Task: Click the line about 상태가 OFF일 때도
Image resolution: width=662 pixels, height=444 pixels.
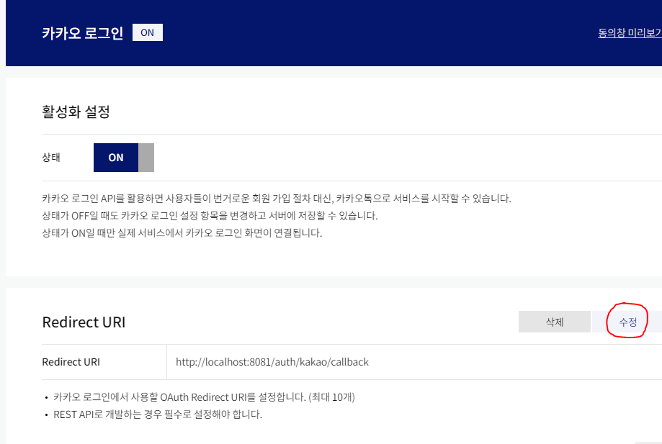Action: [210, 215]
